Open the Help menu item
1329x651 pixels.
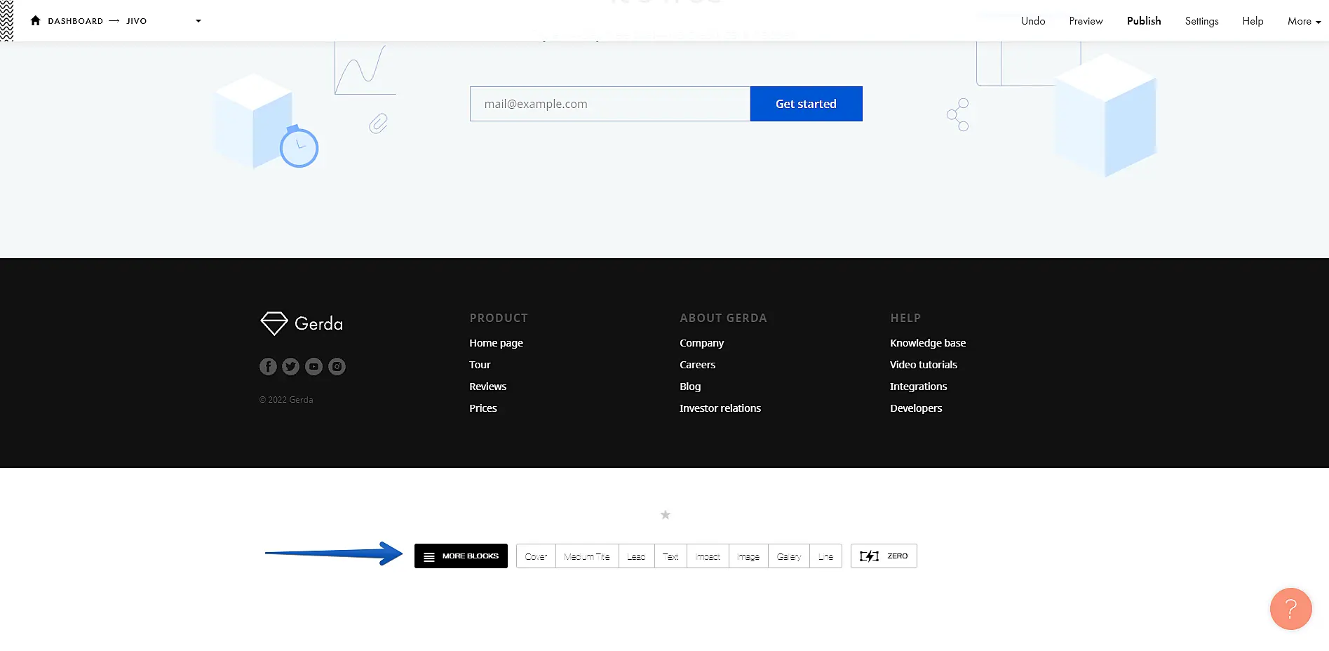point(1253,21)
